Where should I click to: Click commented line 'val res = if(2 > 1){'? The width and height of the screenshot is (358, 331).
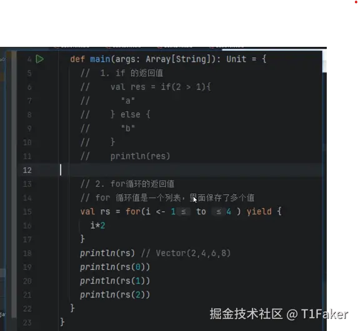(161, 87)
